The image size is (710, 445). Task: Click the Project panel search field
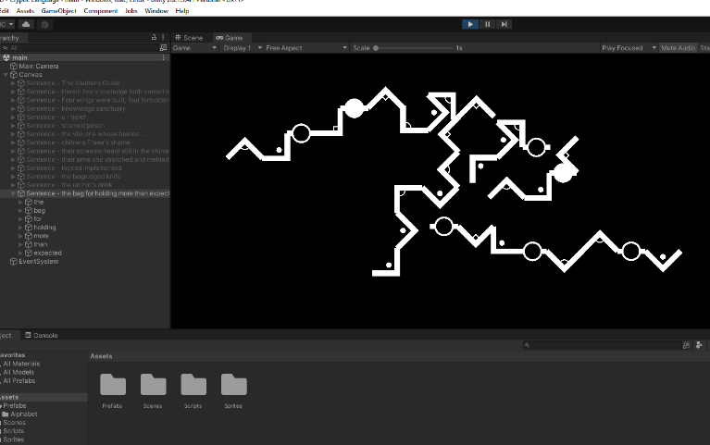[602, 345]
